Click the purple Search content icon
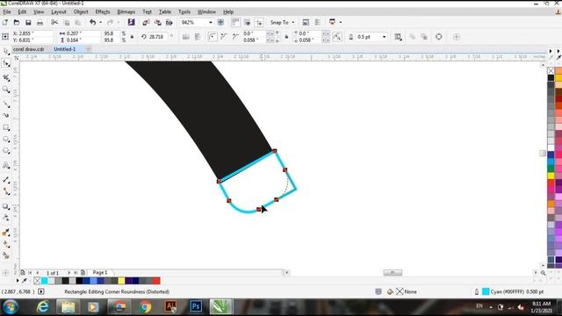This screenshot has width=562, height=316. pos(131,22)
